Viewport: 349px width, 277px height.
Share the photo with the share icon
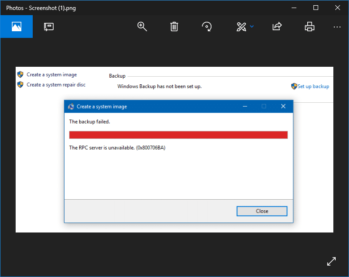click(277, 27)
